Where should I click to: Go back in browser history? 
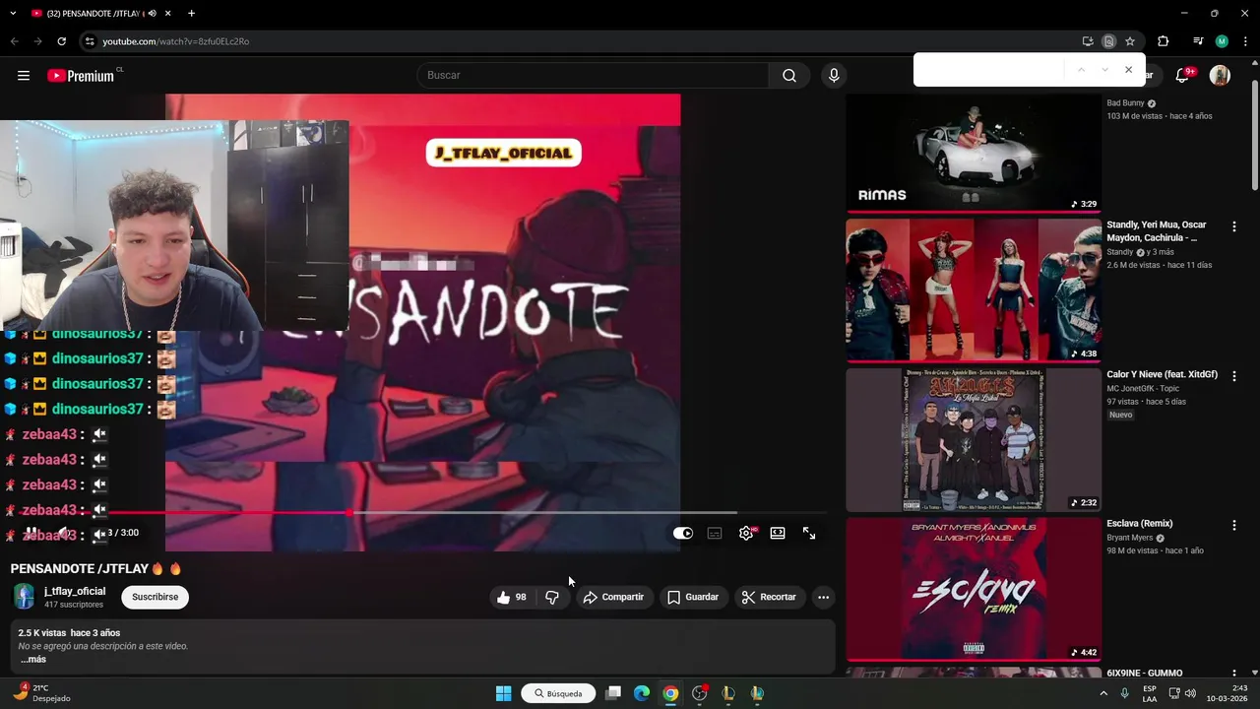click(14, 41)
